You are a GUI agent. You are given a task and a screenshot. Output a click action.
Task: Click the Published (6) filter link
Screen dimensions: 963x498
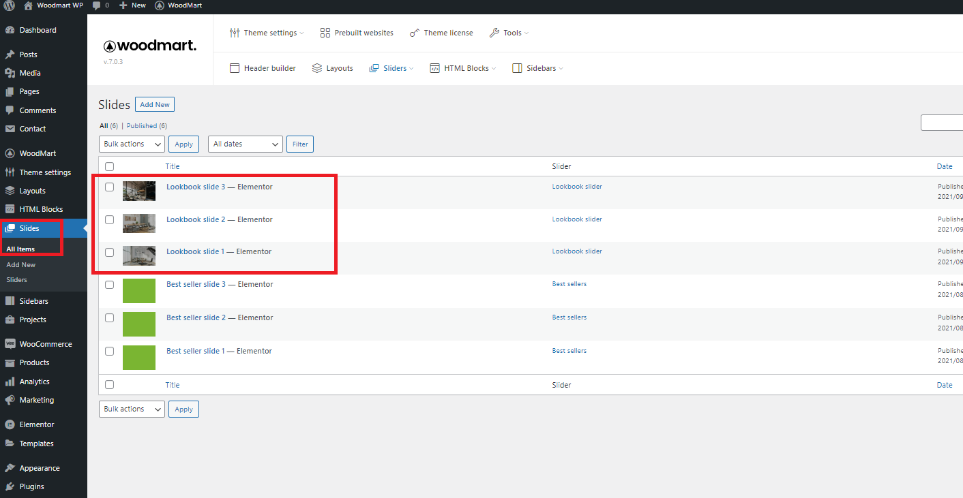pyautogui.click(x=147, y=126)
